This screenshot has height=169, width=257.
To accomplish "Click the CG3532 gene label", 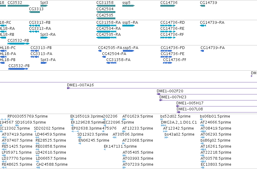I will [x=15, y=3].
